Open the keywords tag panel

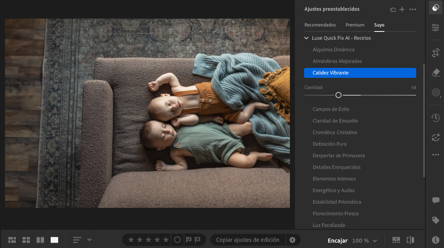435,220
